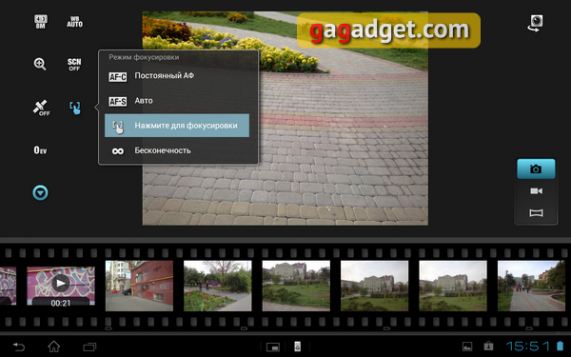Viewport: 571px width, 357px height.
Task: Click the AF-C icon in focus menu
Action: coord(118,77)
